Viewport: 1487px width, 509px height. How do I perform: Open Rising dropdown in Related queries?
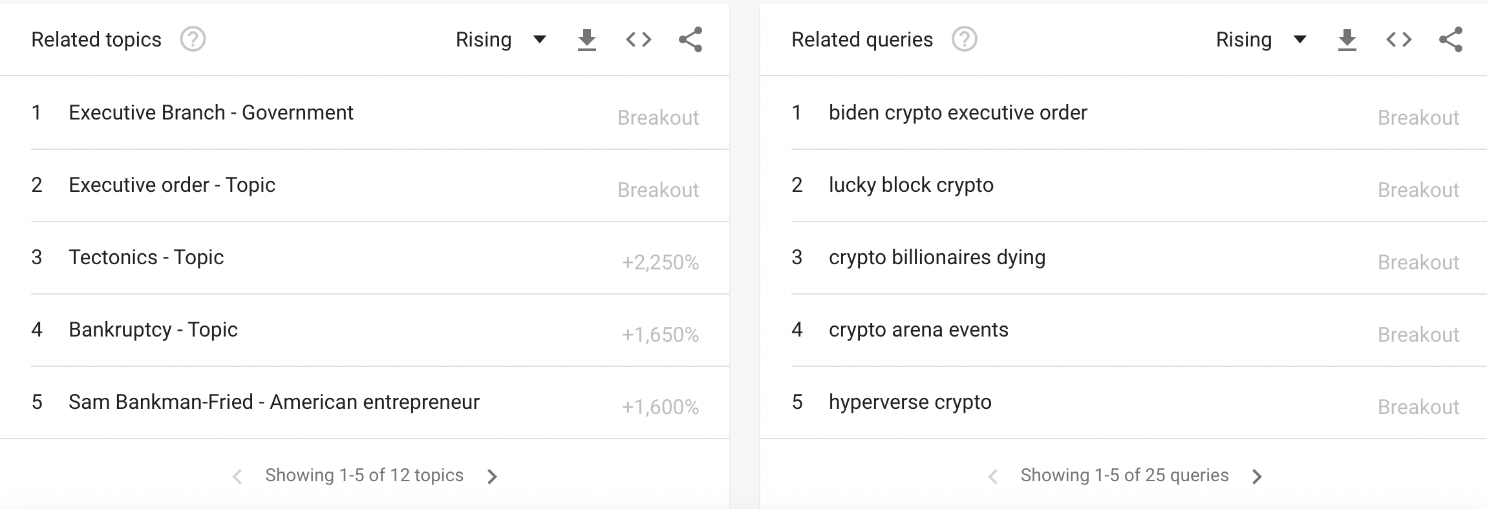(x=1261, y=40)
